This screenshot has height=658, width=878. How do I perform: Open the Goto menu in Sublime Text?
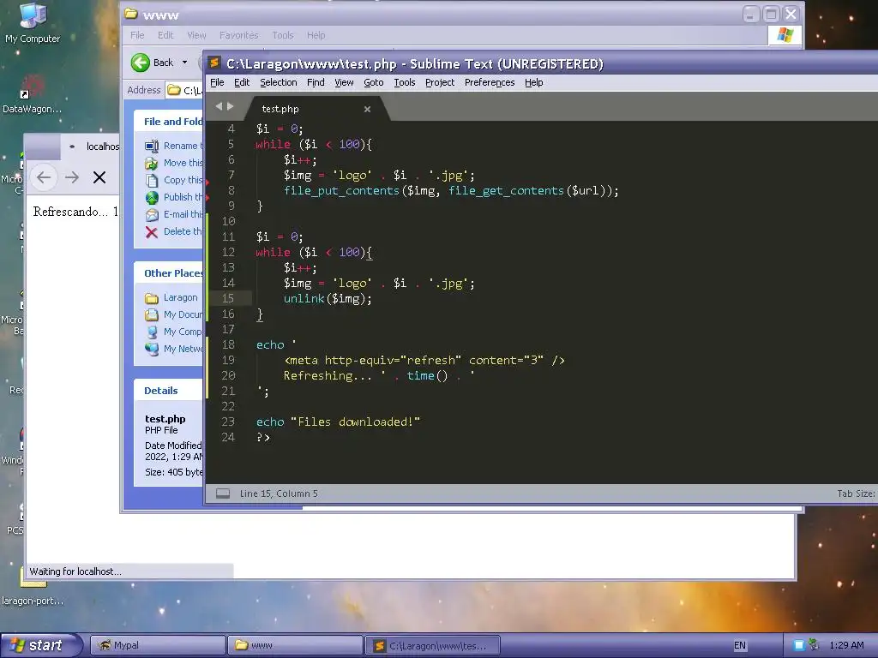(x=374, y=82)
